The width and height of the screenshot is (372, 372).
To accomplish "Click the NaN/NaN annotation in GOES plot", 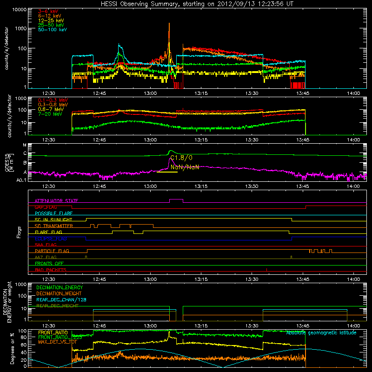I will tap(185, 167).
